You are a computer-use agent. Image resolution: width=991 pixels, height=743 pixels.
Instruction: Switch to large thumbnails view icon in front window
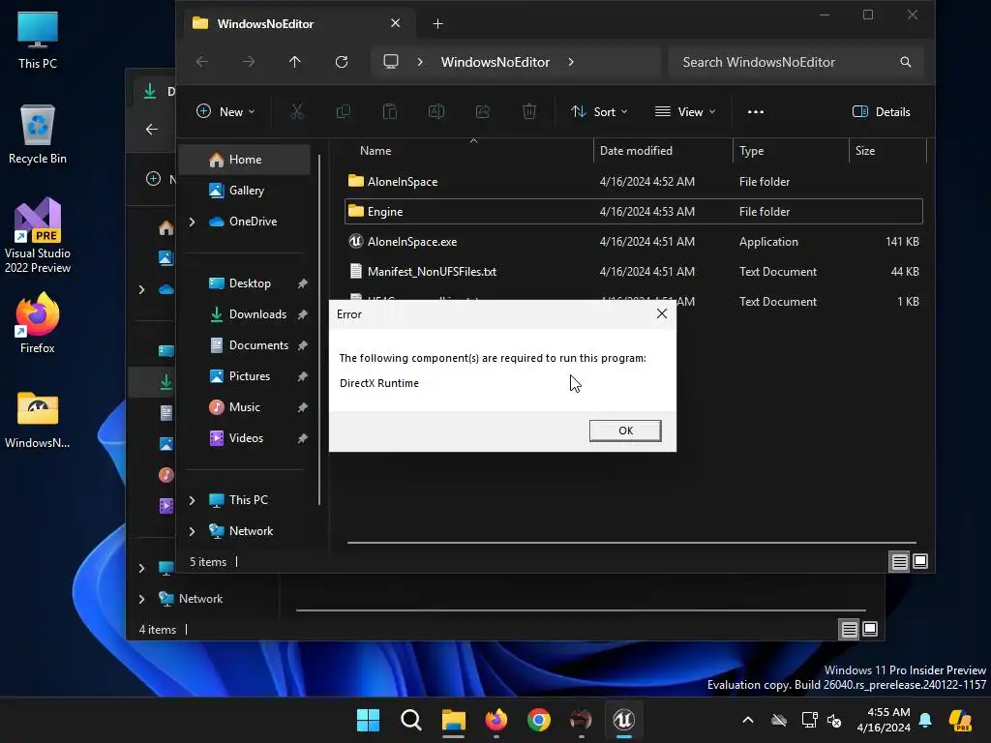[920, 561]
